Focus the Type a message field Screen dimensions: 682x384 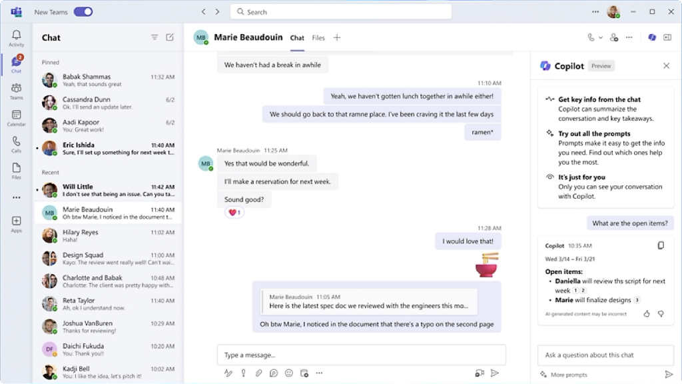362,355
